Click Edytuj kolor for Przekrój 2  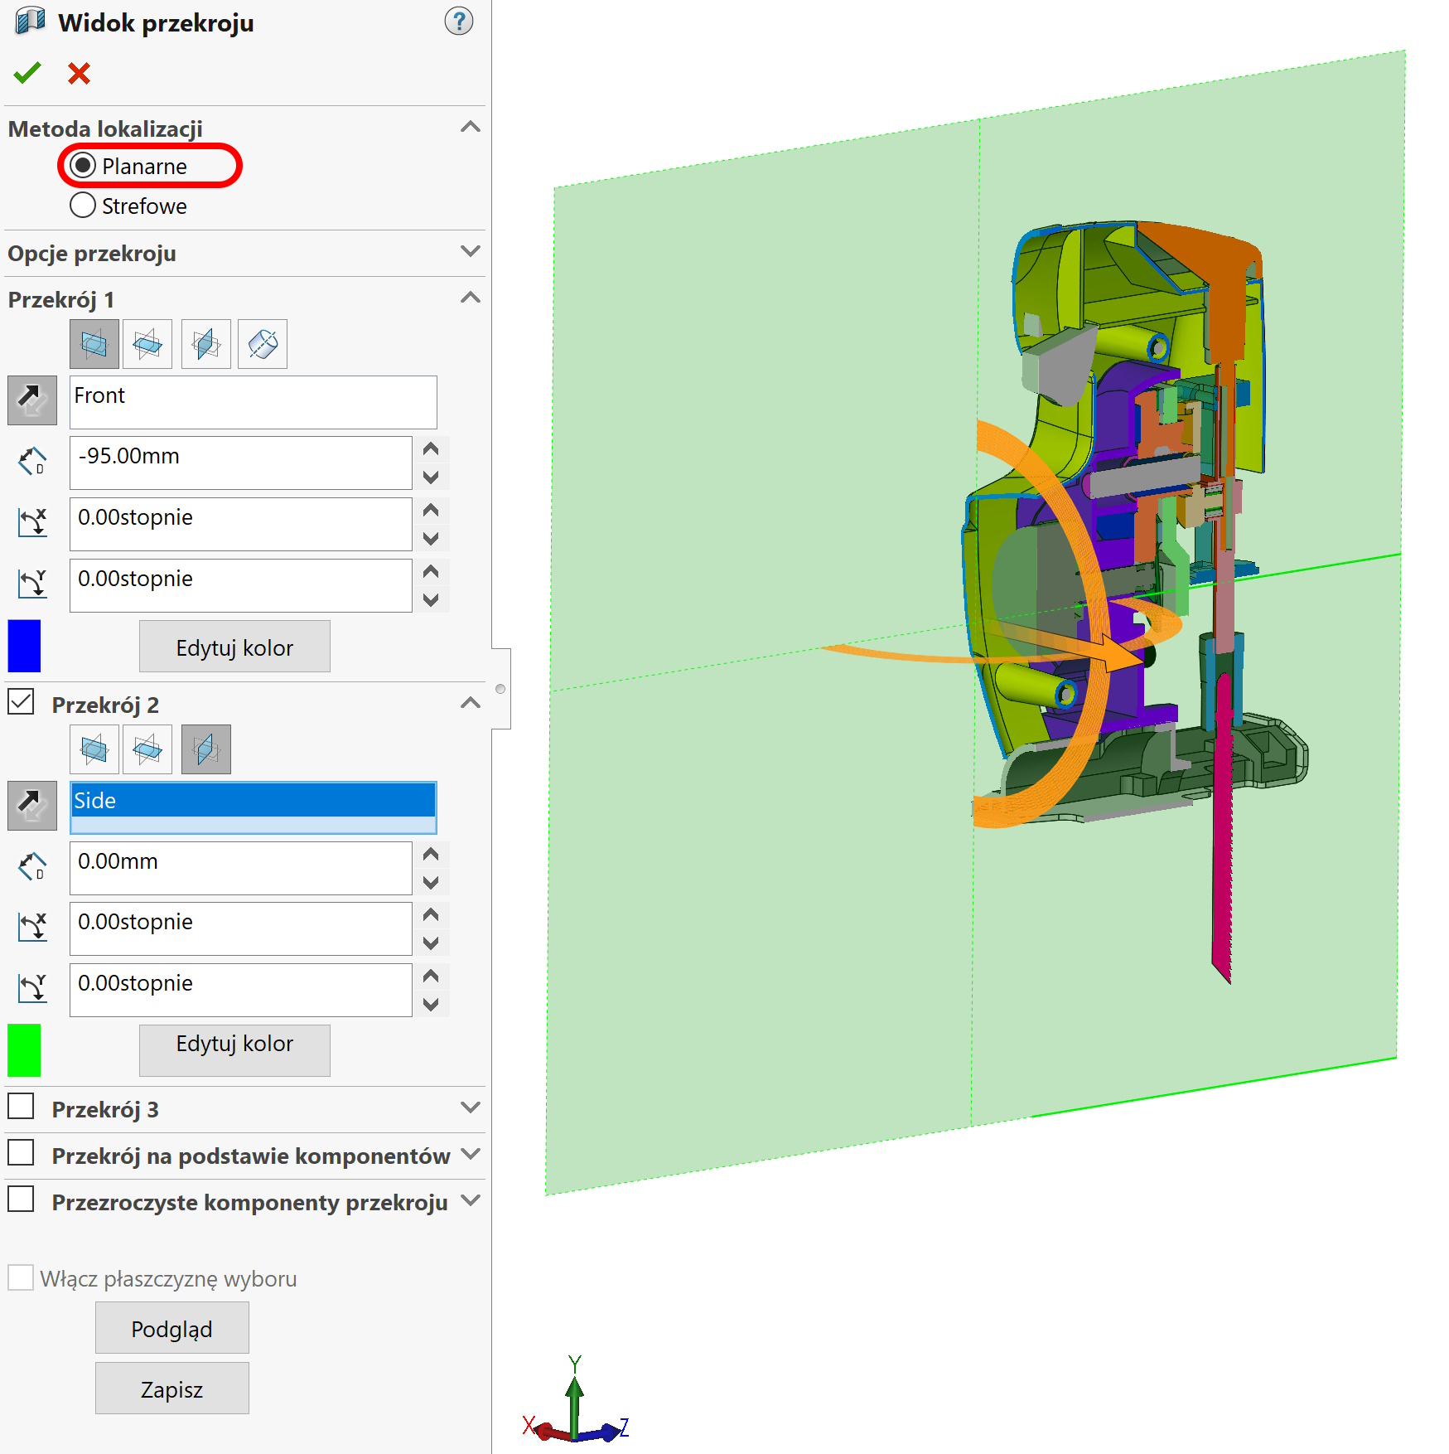(234, 1050)
